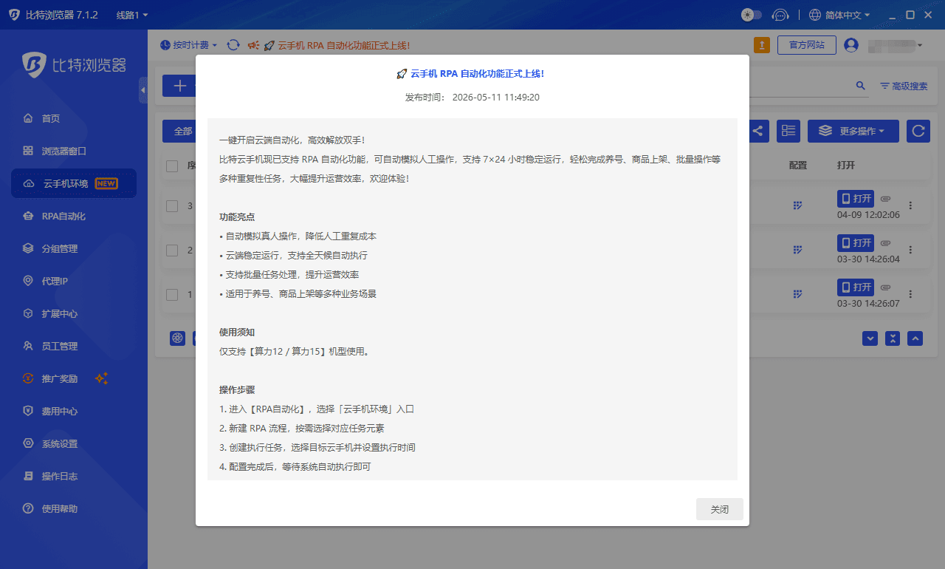Tick the checkbox for row 3

coord(172,206)
